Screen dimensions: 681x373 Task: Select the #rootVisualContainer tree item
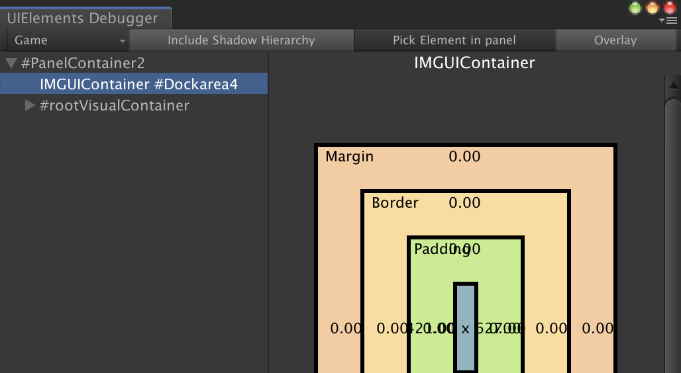click(x=114, y=105)
